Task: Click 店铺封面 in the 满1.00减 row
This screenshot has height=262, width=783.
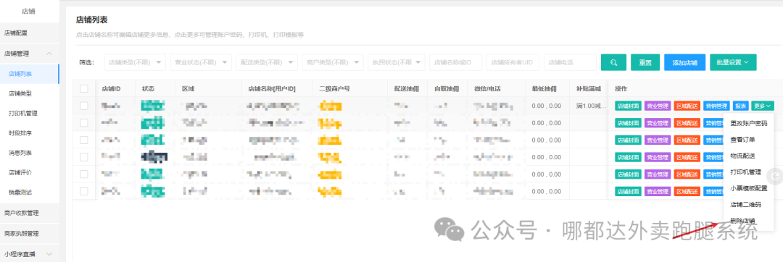Action: [x=628, y=106]
